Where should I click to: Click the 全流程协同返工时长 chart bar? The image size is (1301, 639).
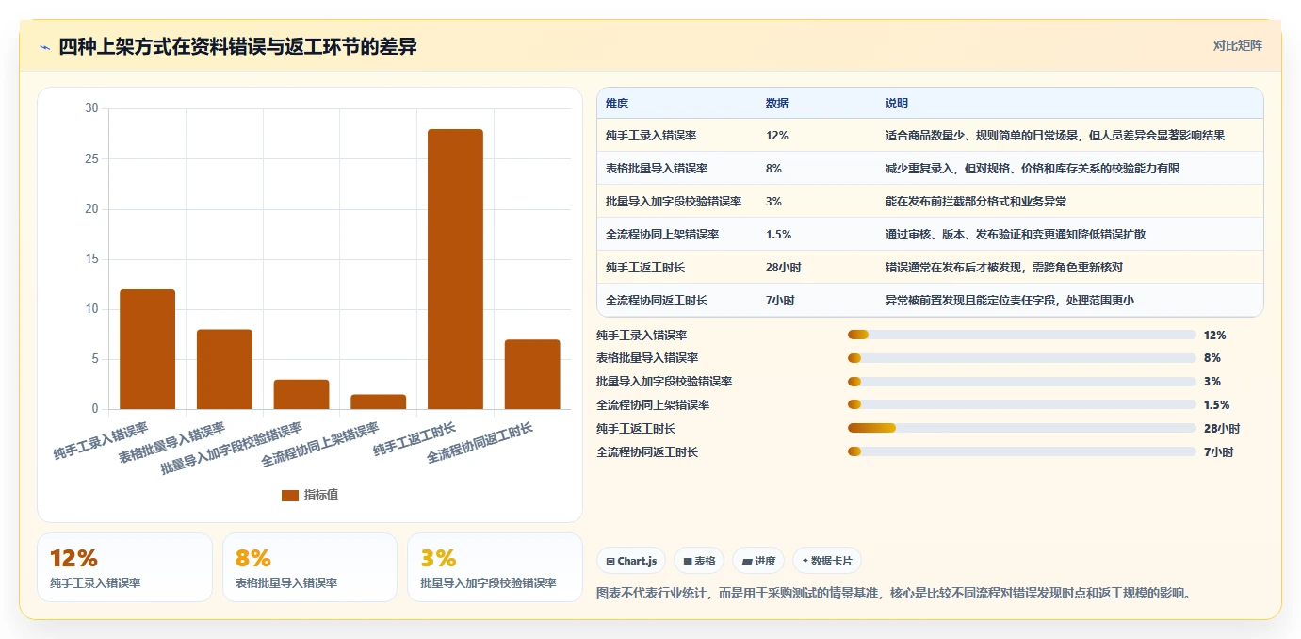[x=532, y=374]
